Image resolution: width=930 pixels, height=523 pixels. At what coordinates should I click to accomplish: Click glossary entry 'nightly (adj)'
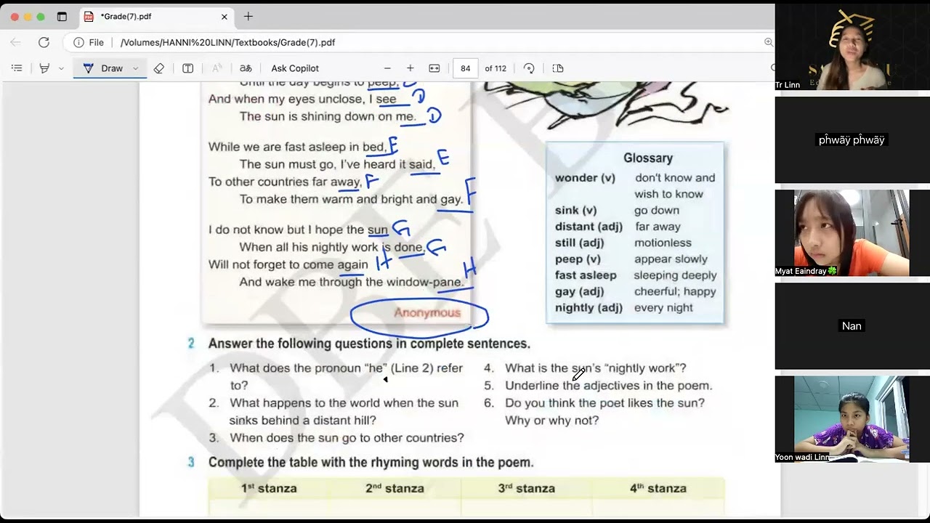click(x=589, y=308)
